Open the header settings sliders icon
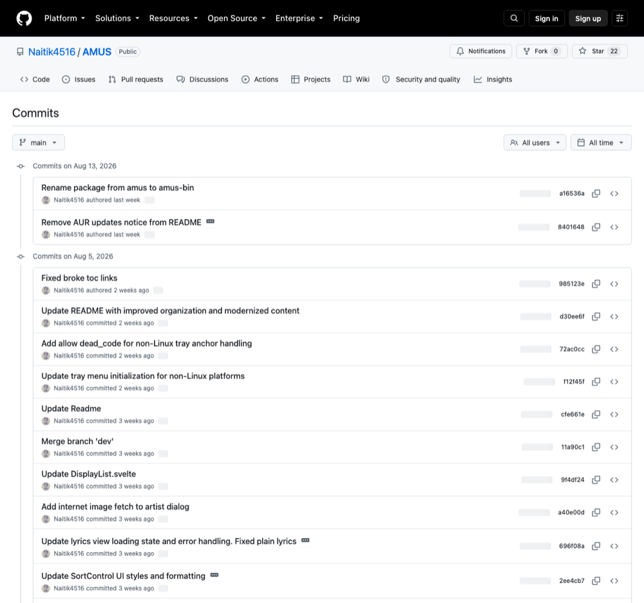This screenshot has width=644, height=603. coord(620,19)
